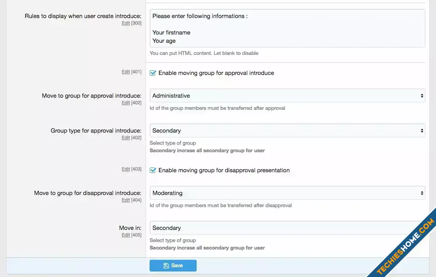The image size is (436, 277).
Task: Click Edit link for option 403
Action: click(x=126, y=169)
